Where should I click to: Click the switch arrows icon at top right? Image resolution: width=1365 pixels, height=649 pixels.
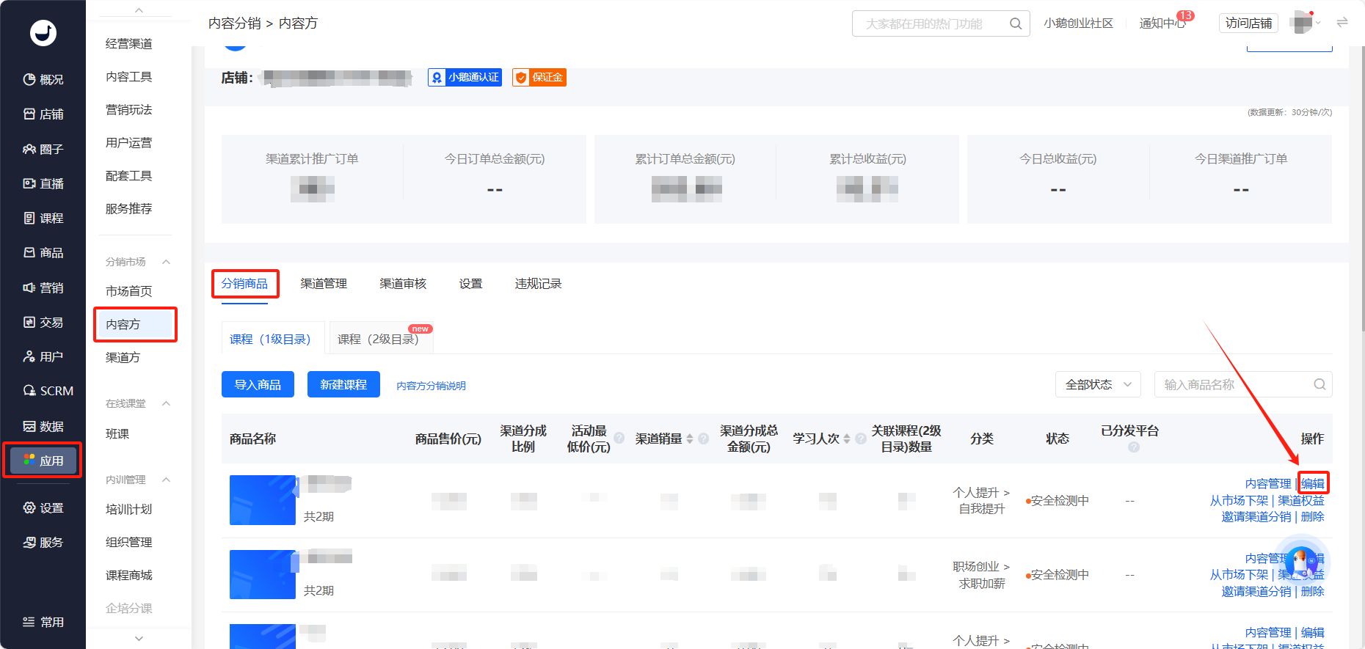pyautogui.click(x=1342, y=23)
